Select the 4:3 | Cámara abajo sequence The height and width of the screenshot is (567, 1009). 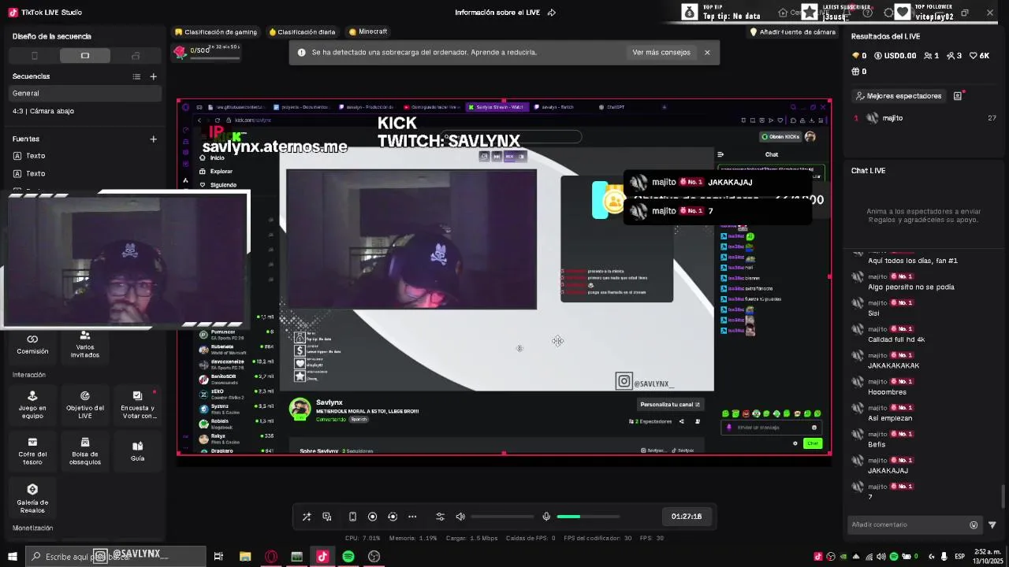click(84, 111)
